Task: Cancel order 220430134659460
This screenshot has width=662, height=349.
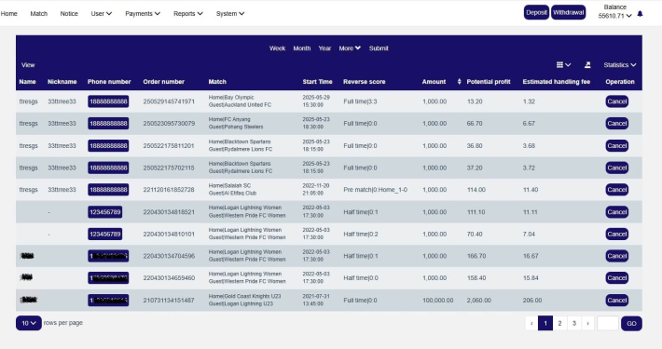Action: pos(617,277)
